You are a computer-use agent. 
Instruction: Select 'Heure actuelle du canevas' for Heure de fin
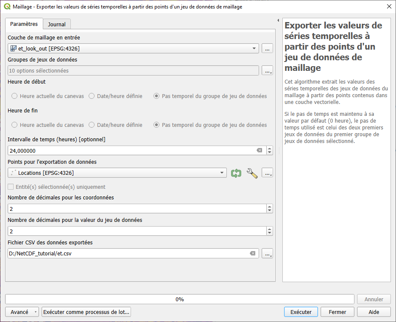coord(14,125)
